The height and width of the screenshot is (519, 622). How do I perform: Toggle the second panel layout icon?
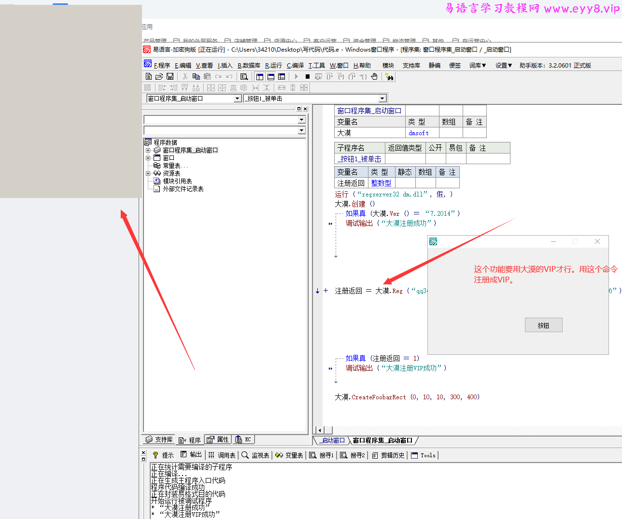pos(271,76)
